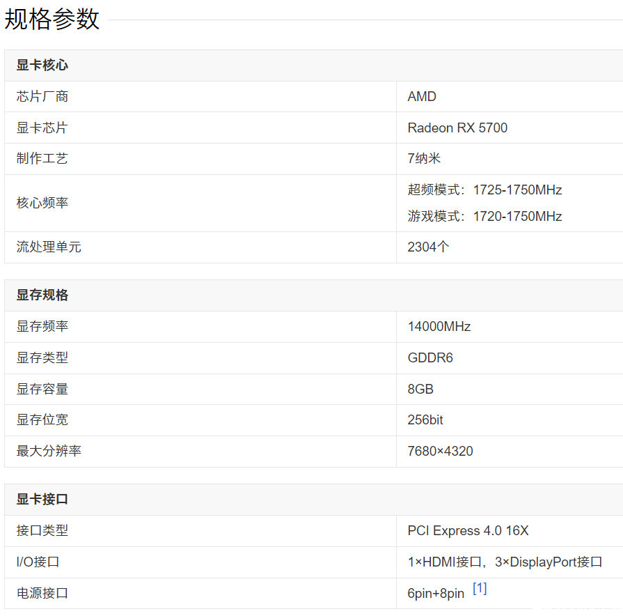Open the reference link [1]
623x616 pixels.
click(480, 588)
